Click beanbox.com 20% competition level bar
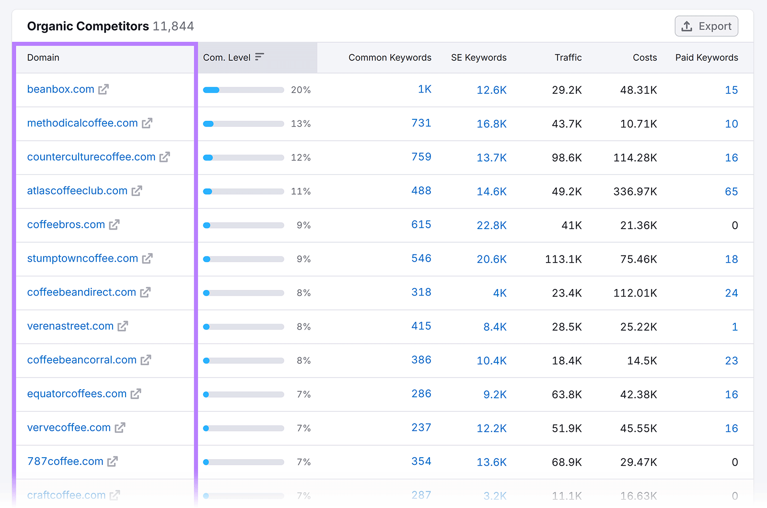Image resolution: width=767 pixels, height=508 pixels. pos(244,90)
